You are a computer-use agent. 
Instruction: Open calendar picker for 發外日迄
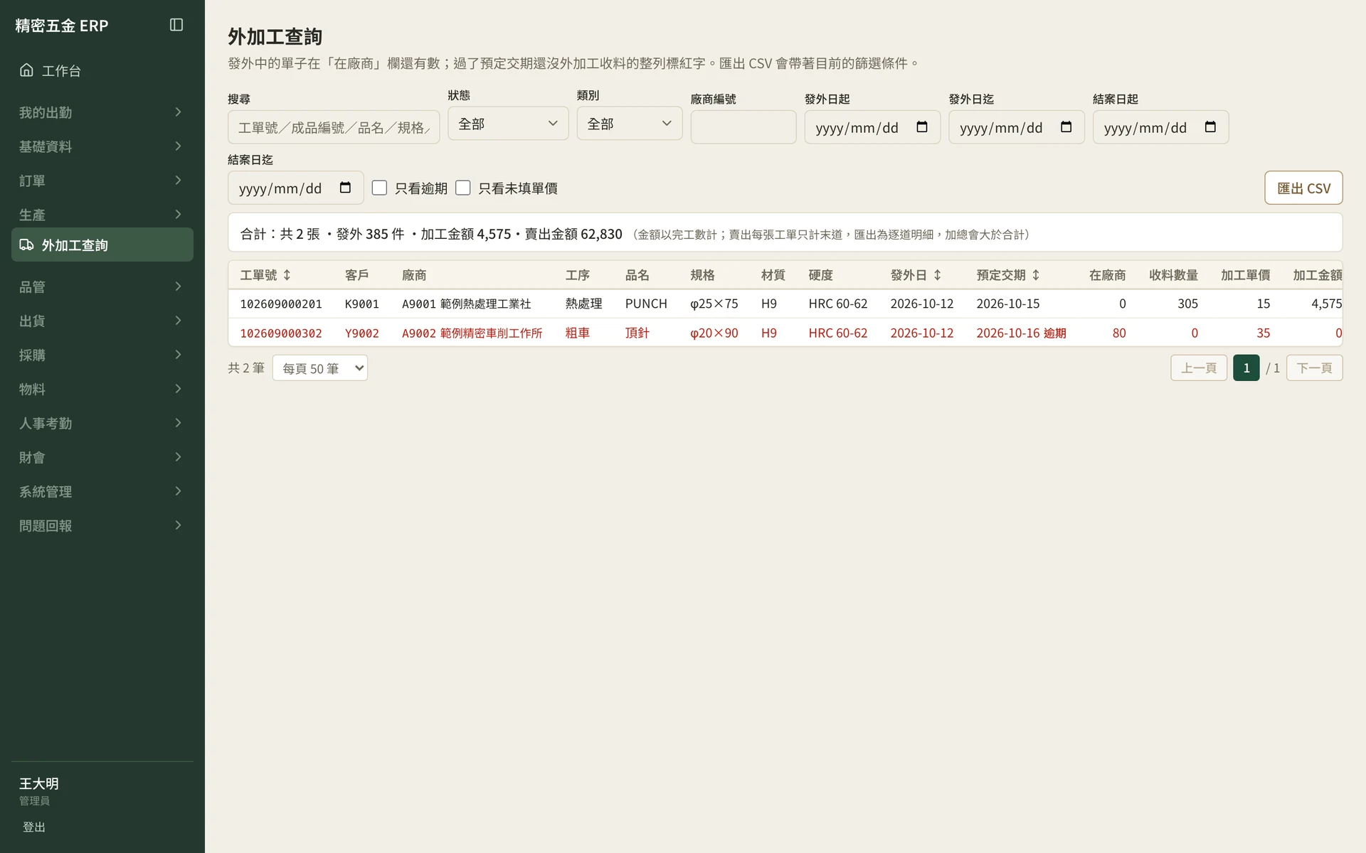coord(1066,127)
